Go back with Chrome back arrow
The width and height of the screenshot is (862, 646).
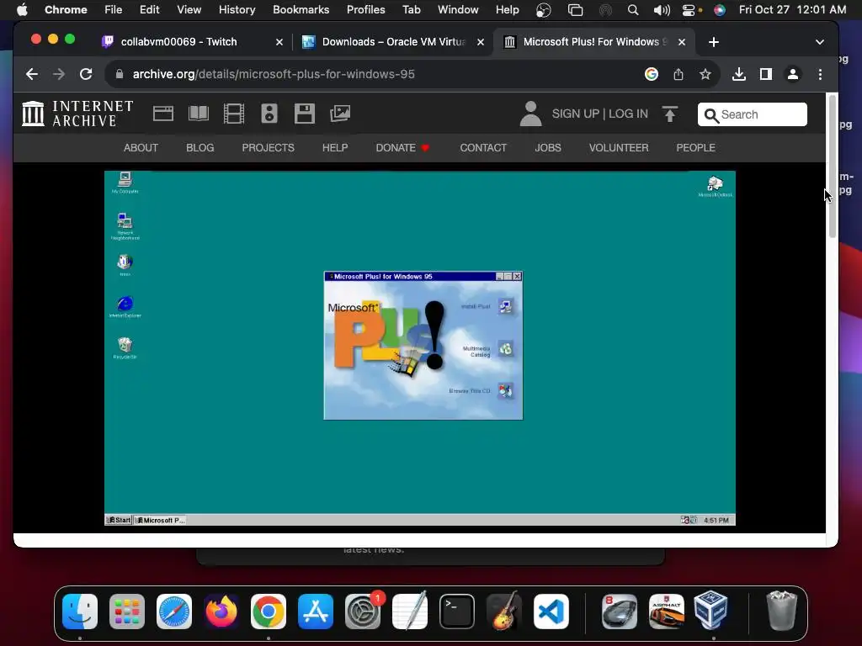32,74
